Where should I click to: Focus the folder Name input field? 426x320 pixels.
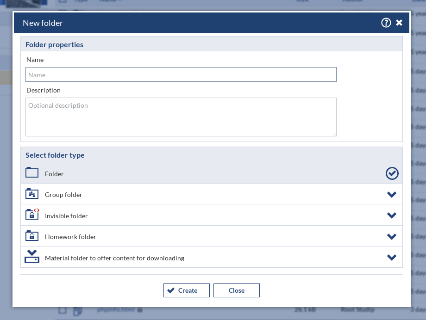point(181,74)
